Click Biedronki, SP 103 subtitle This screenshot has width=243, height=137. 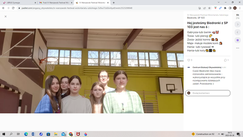point(196,18)
